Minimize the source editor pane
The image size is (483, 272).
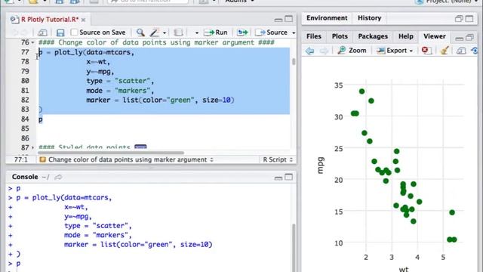click(x=278, y=20)
